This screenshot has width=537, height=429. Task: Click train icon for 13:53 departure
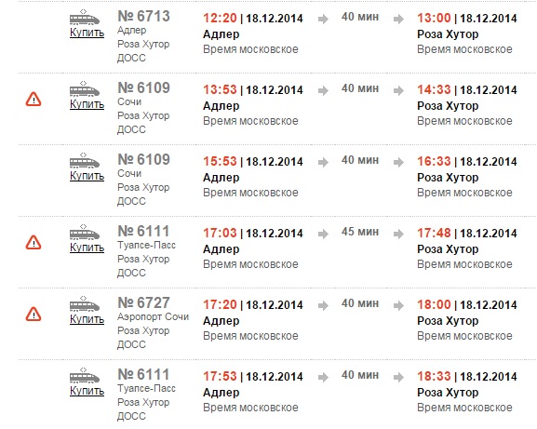85,89
